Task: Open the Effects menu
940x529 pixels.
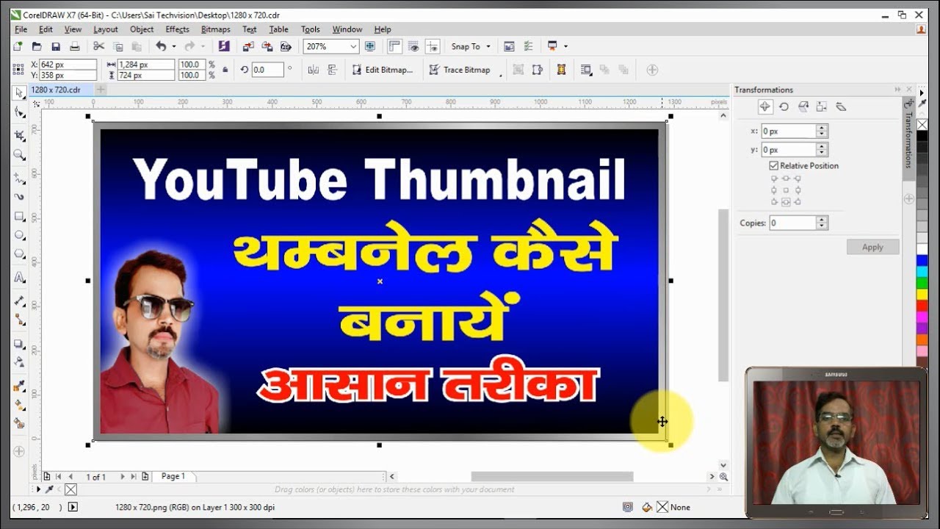Action: pyautogui.click(x=177, y=29)
